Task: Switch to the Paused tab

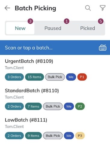Action: click(53, 28)
